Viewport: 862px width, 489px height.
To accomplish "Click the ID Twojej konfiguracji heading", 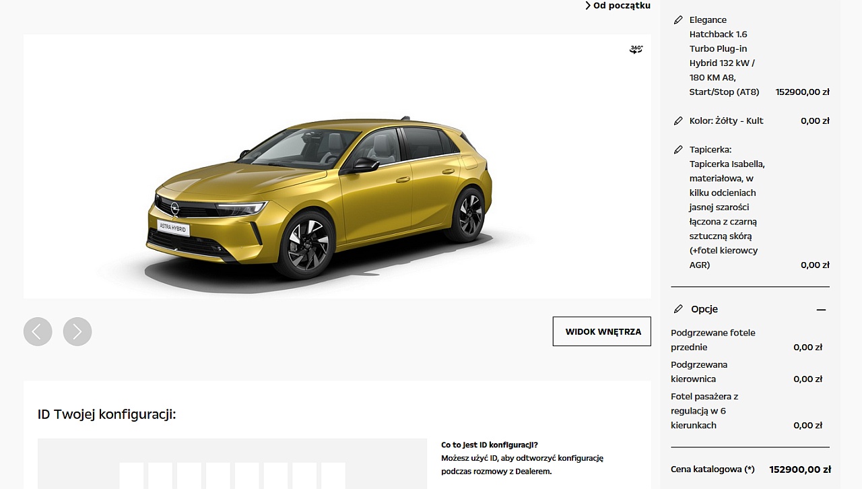I will point(106,414).
